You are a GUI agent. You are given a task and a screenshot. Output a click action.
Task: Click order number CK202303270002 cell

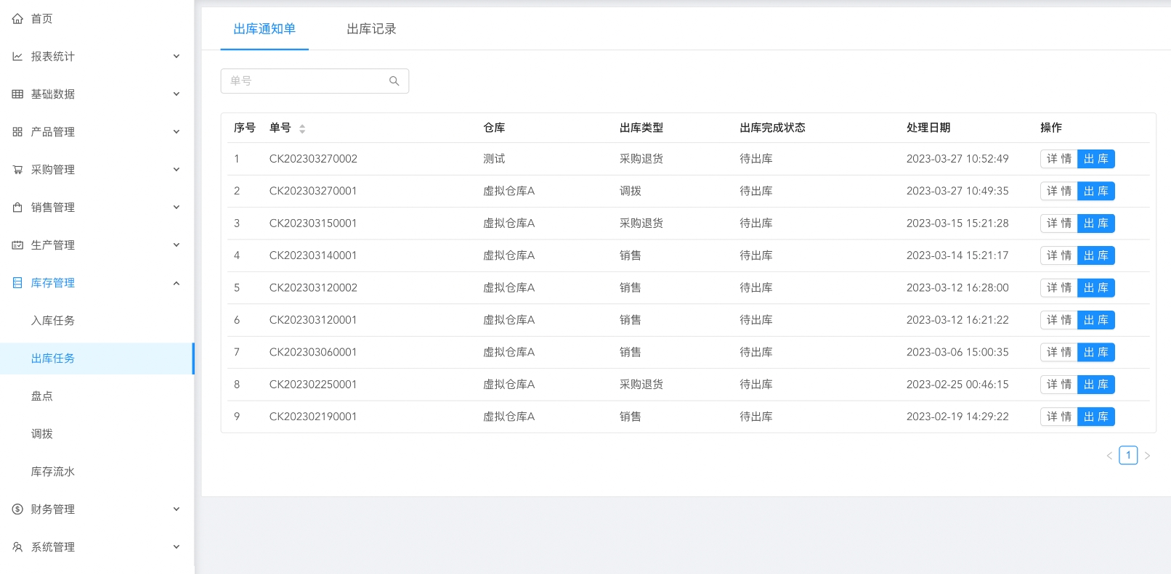[x=313, y=159]
